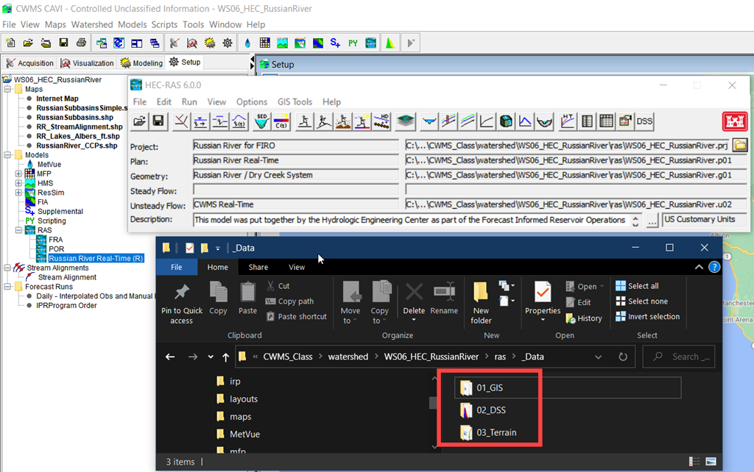
Task: Click the description ellipsis button in HEC-RAS
Action: click(x=652, y=221)
